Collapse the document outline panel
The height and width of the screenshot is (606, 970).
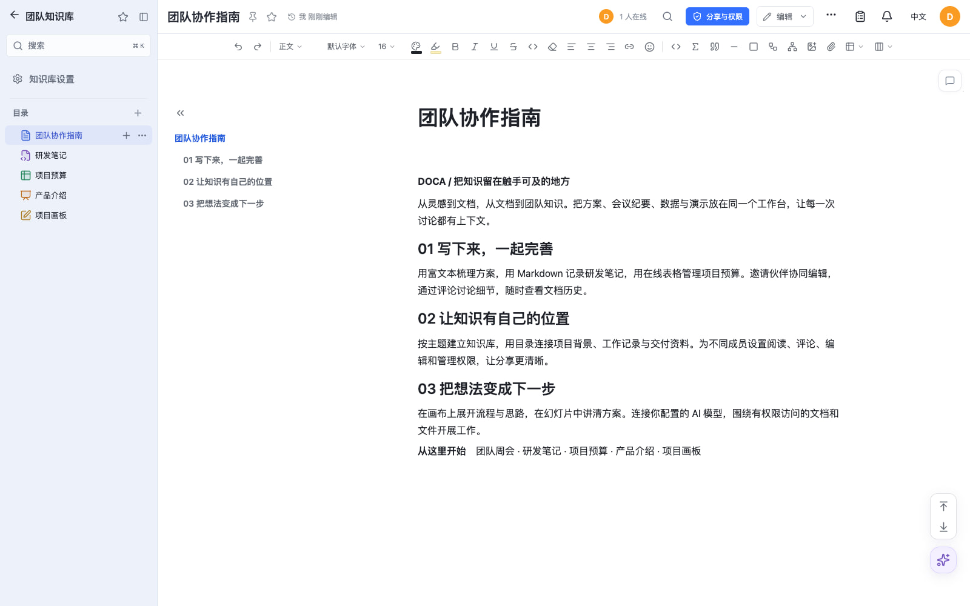point(180,113)
